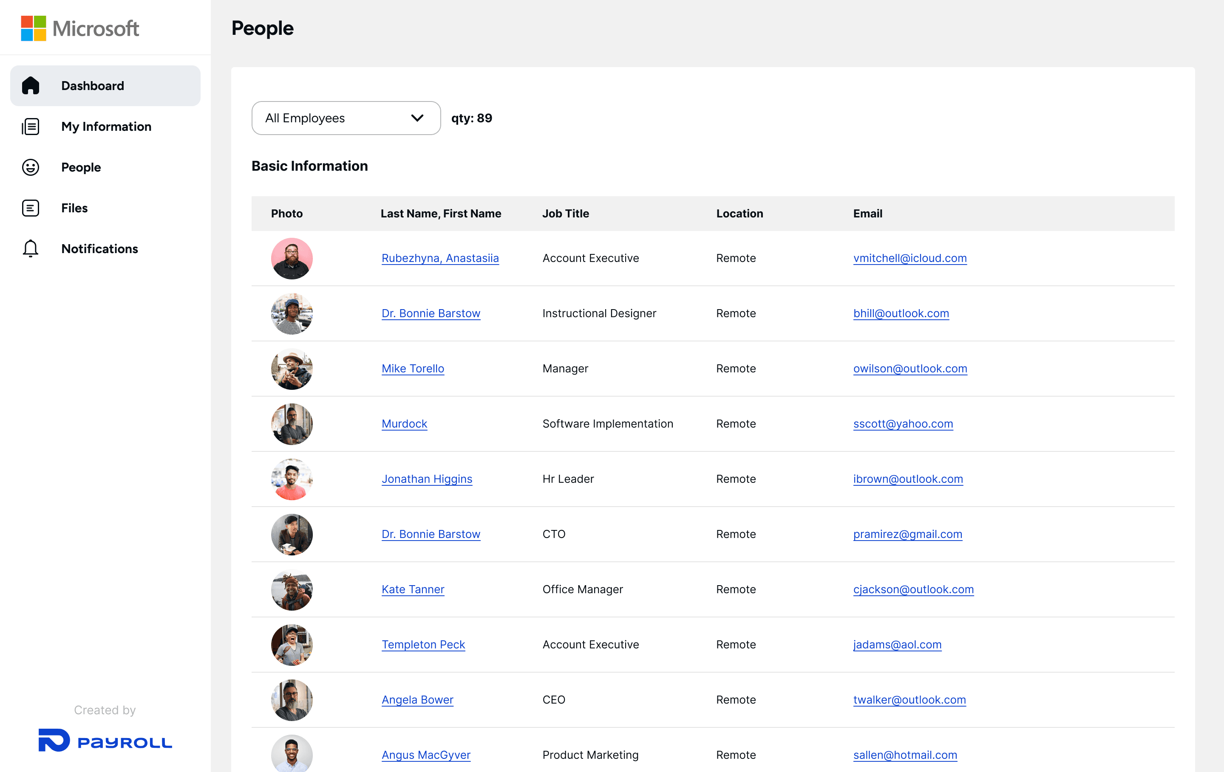The height and width of the screenshot is (772, 1224).
Task: Click Mike Torello's profile photo
Action: pos(292,369)
